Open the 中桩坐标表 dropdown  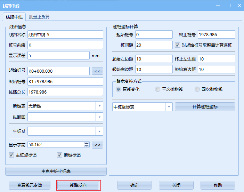169,107
